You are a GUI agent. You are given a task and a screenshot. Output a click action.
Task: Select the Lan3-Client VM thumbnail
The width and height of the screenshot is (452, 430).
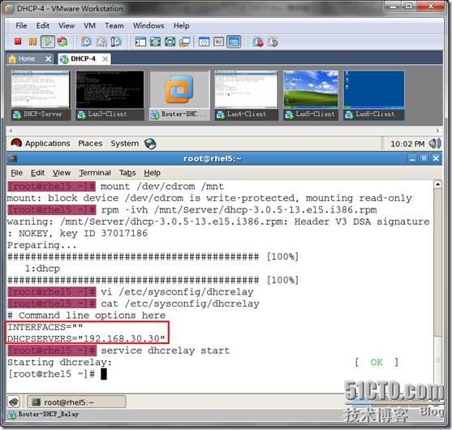(x=110, y=95)
